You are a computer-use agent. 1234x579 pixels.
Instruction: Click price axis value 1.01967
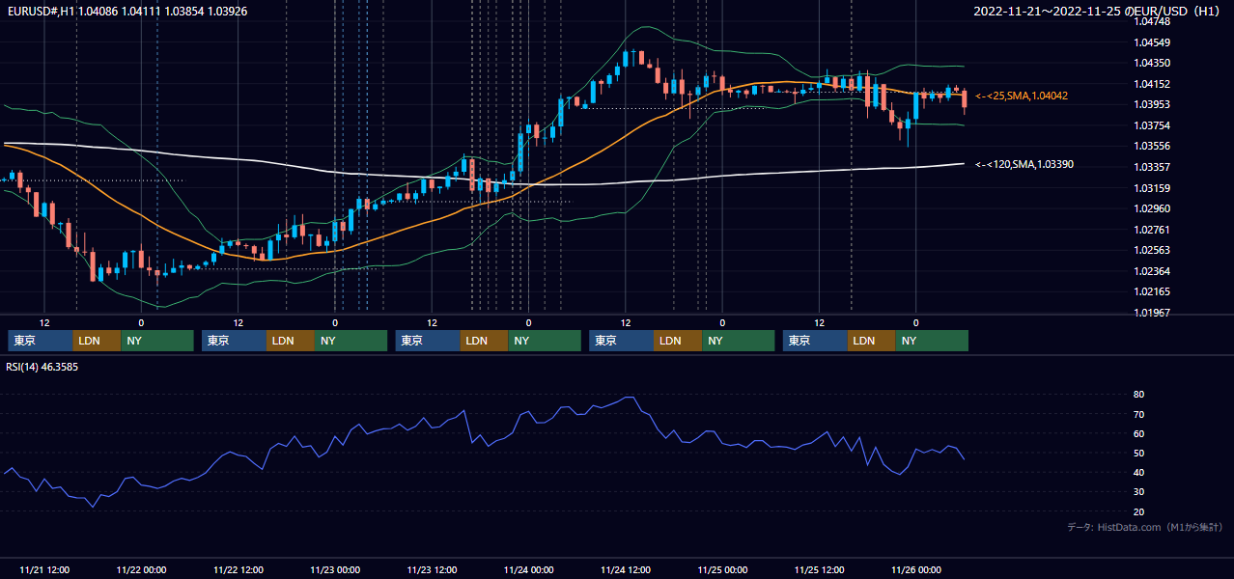pyautogui.click(x=1153, y=313)
